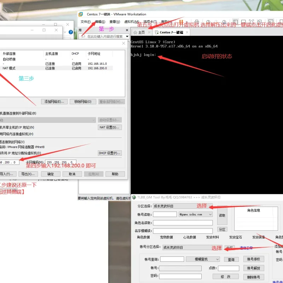283x283 pixels.
Task: Switch to the 发放材料 tab
Action: (213, 237)
